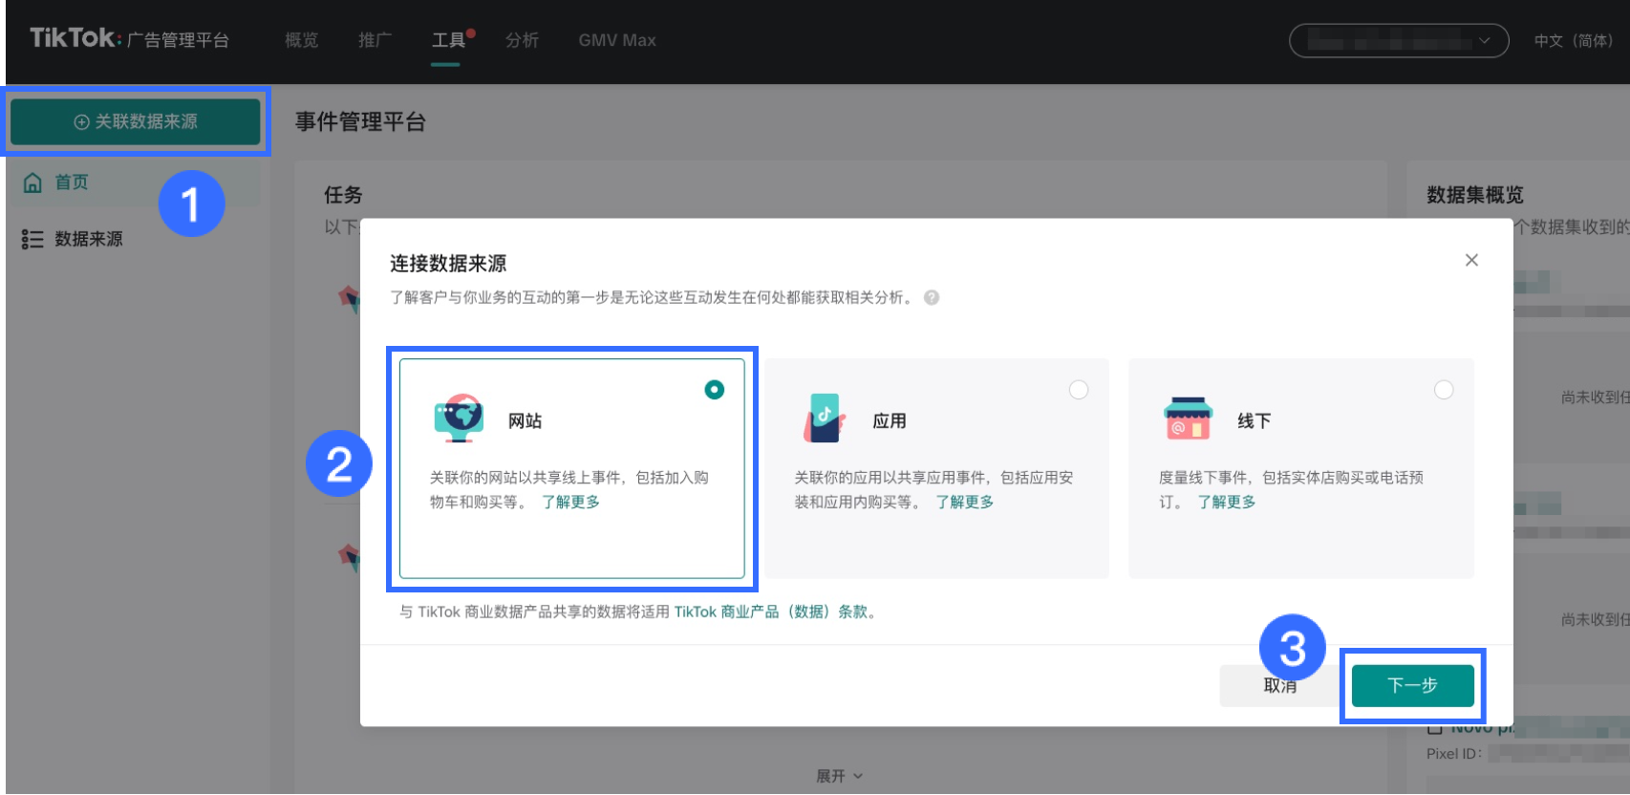Click the 任务 heading
This screenshot has height=795, width=1630.
pyautogui.click(x=343, y=195)
